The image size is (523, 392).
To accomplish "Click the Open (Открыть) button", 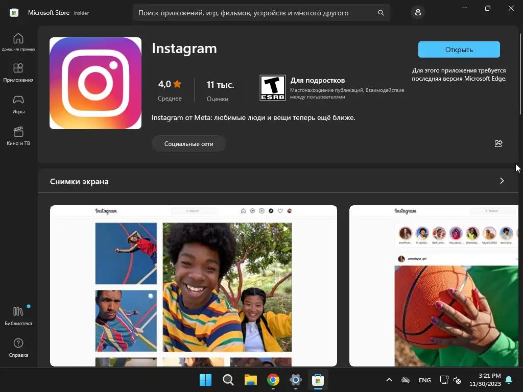I will click(x=459, y=50).
